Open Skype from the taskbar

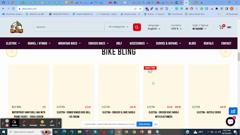pyautogui.click(x=95, y=132)
